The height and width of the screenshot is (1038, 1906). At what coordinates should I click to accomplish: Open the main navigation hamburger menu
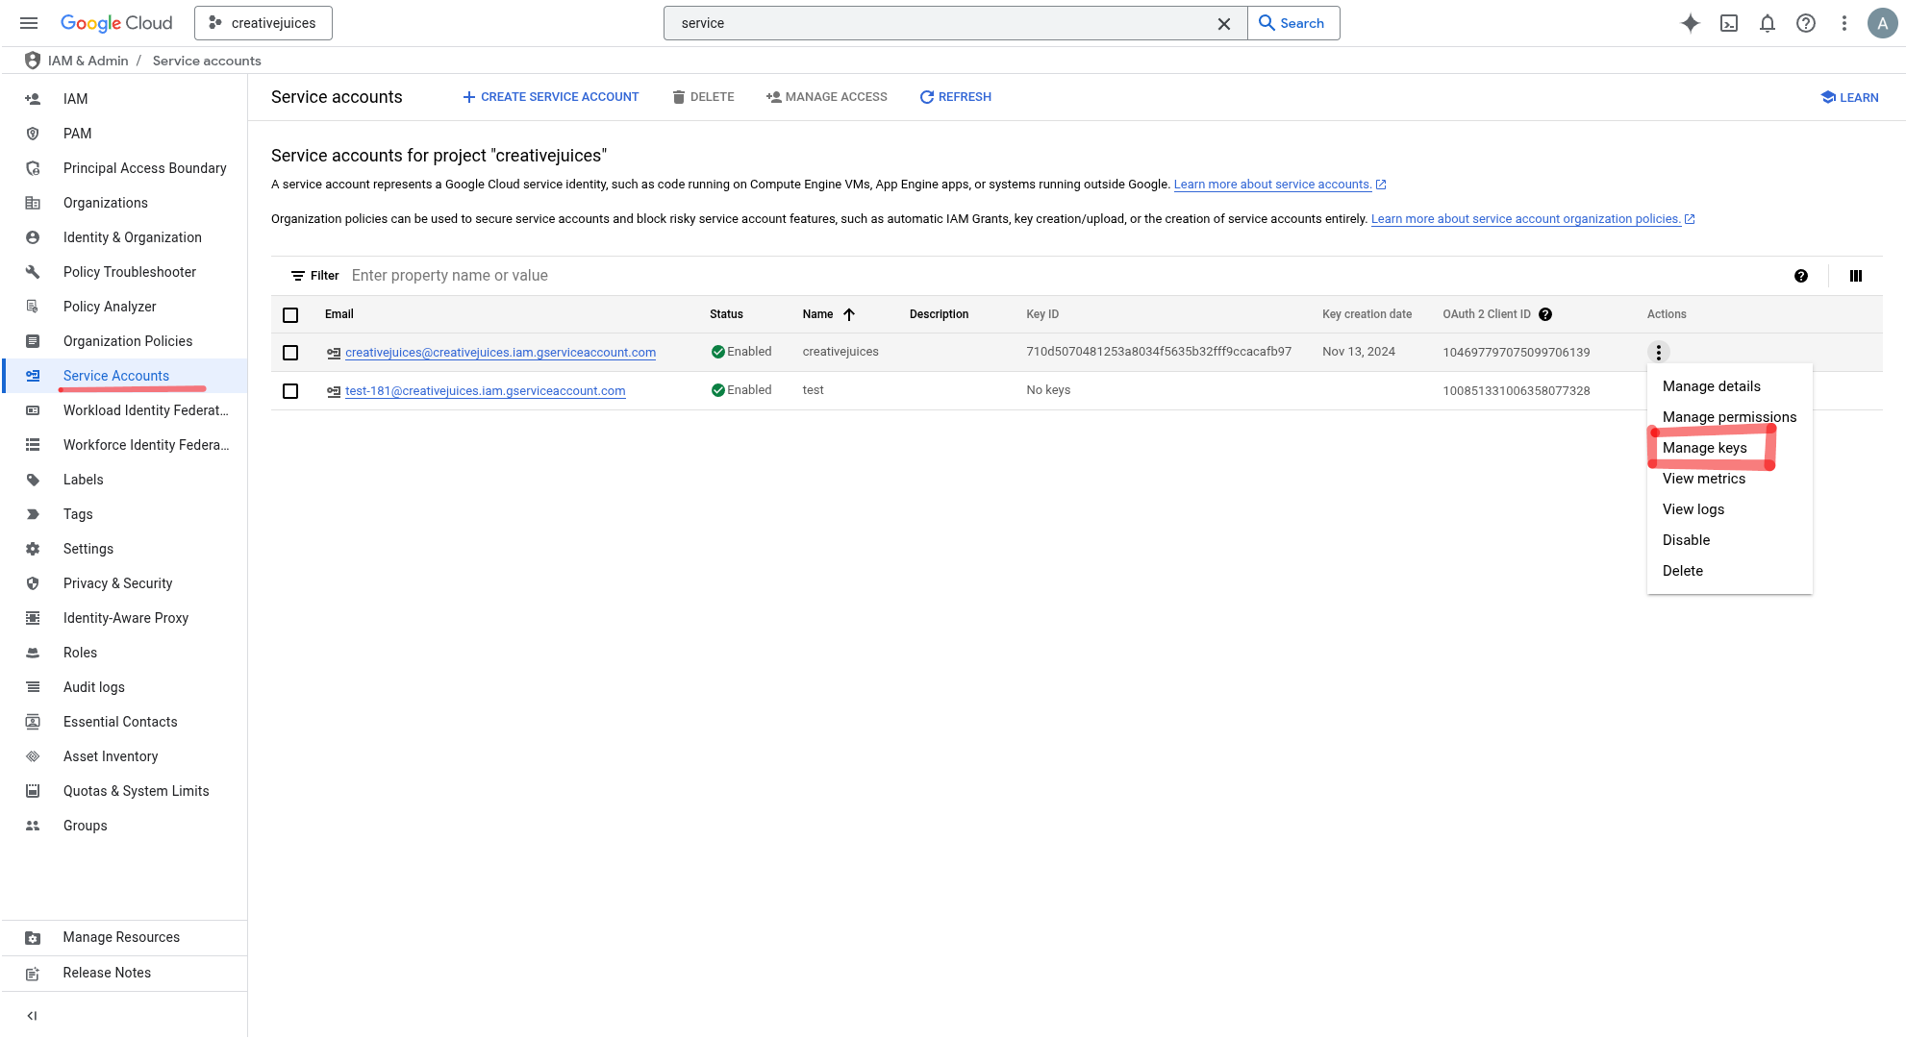point(29,23)
